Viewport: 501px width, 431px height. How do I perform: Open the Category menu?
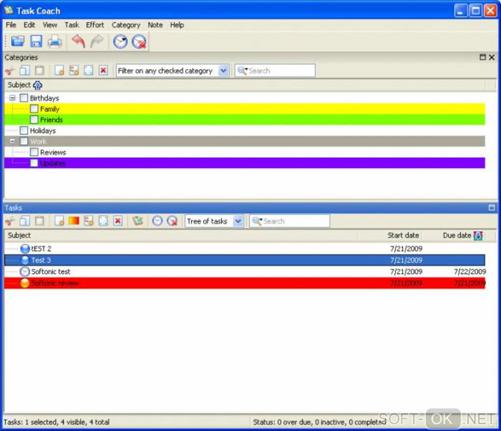click(x=126, y=25)
